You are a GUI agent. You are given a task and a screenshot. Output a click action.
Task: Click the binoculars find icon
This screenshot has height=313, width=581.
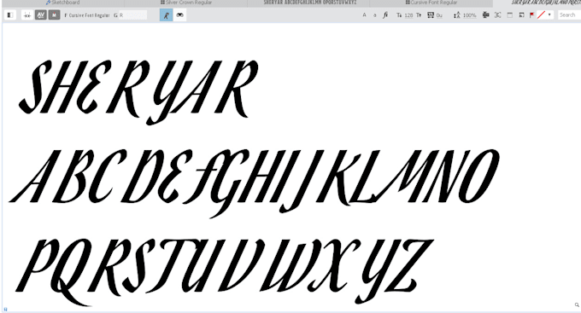click(179, 15)
